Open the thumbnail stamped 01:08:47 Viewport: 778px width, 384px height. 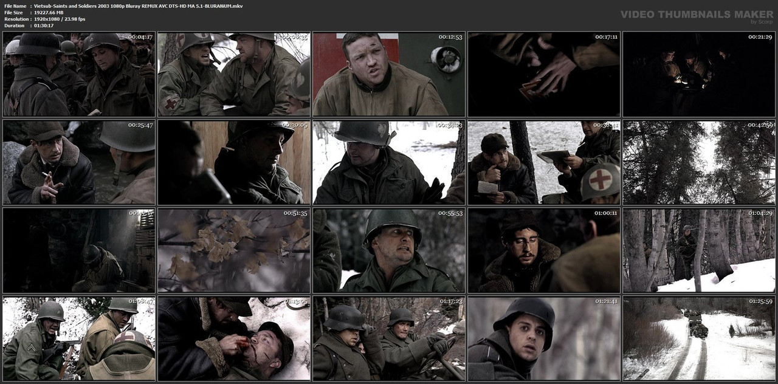click(79, 338)
